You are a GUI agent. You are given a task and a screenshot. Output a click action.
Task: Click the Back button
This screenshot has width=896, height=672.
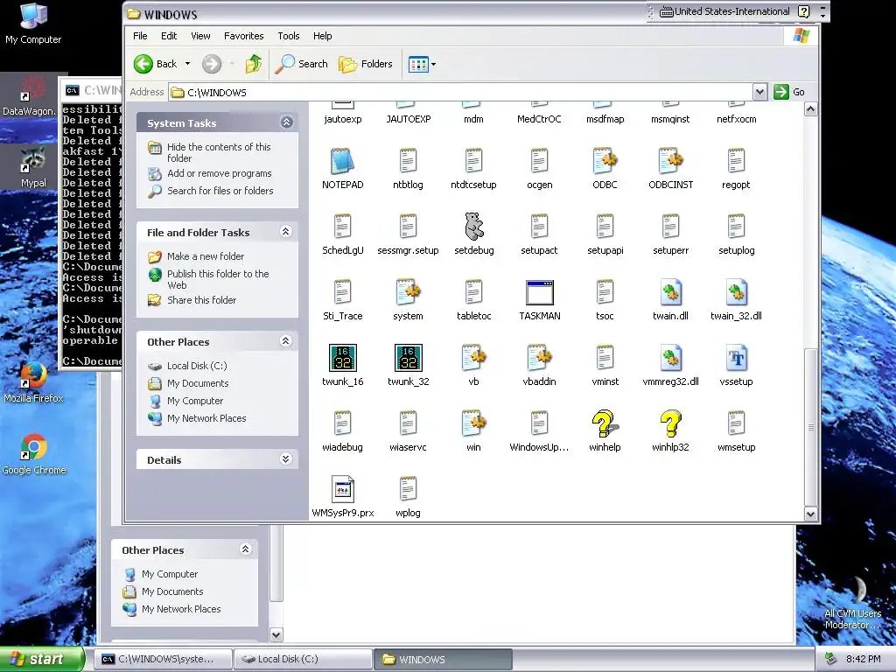click(157, 63)
